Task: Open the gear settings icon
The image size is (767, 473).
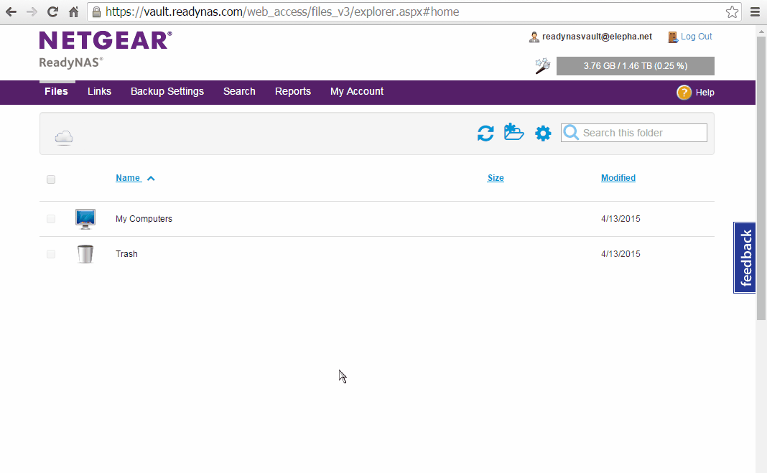Action: coord(543,133)
